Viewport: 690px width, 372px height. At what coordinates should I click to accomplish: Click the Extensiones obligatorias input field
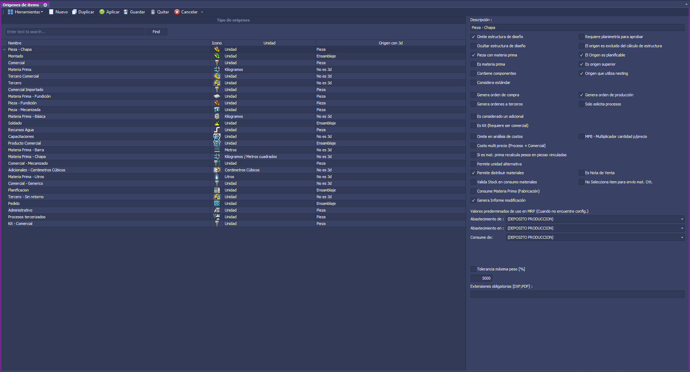coord(577,294)
